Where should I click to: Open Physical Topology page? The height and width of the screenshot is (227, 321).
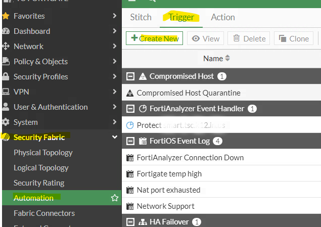click(x=43, y=153)
